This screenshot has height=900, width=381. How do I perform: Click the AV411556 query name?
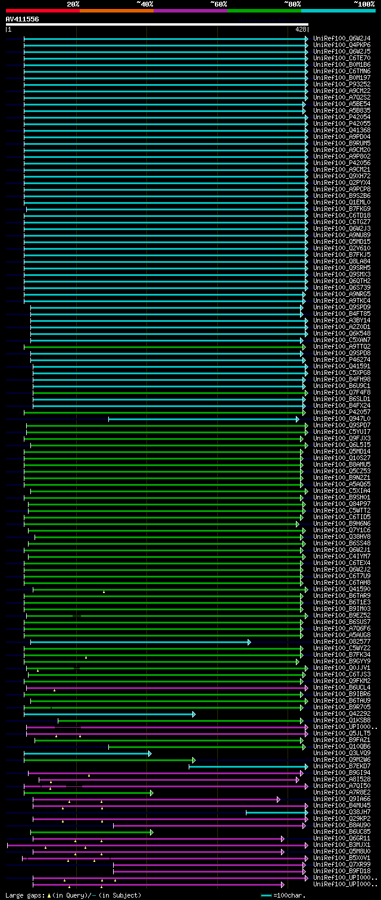23,19
